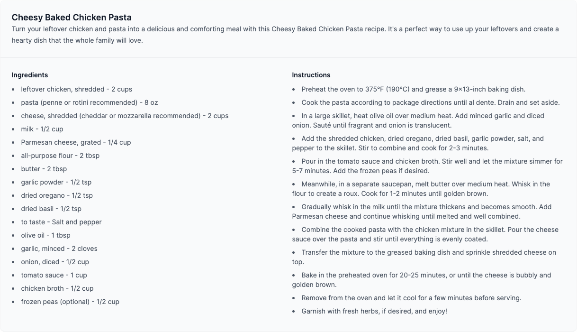The image size is (577, 332).
Task: Select the all-purpose flour ingredient line
Action: 60,156
